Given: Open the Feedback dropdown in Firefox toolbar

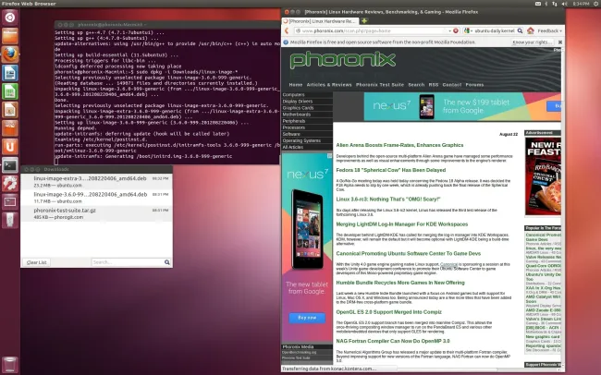Looking at the screenshot, I should tap(549, 30).
